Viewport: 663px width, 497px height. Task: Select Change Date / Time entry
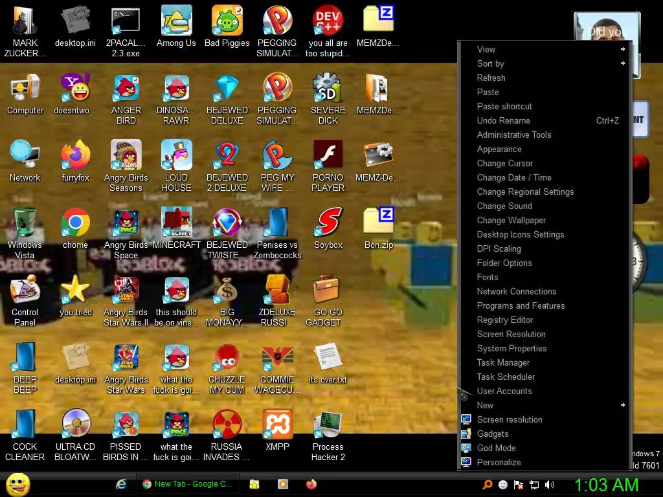point(545,177)
